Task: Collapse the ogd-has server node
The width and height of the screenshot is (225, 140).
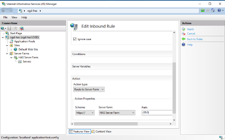Action: pyautogui.click(x=3, y=37)
